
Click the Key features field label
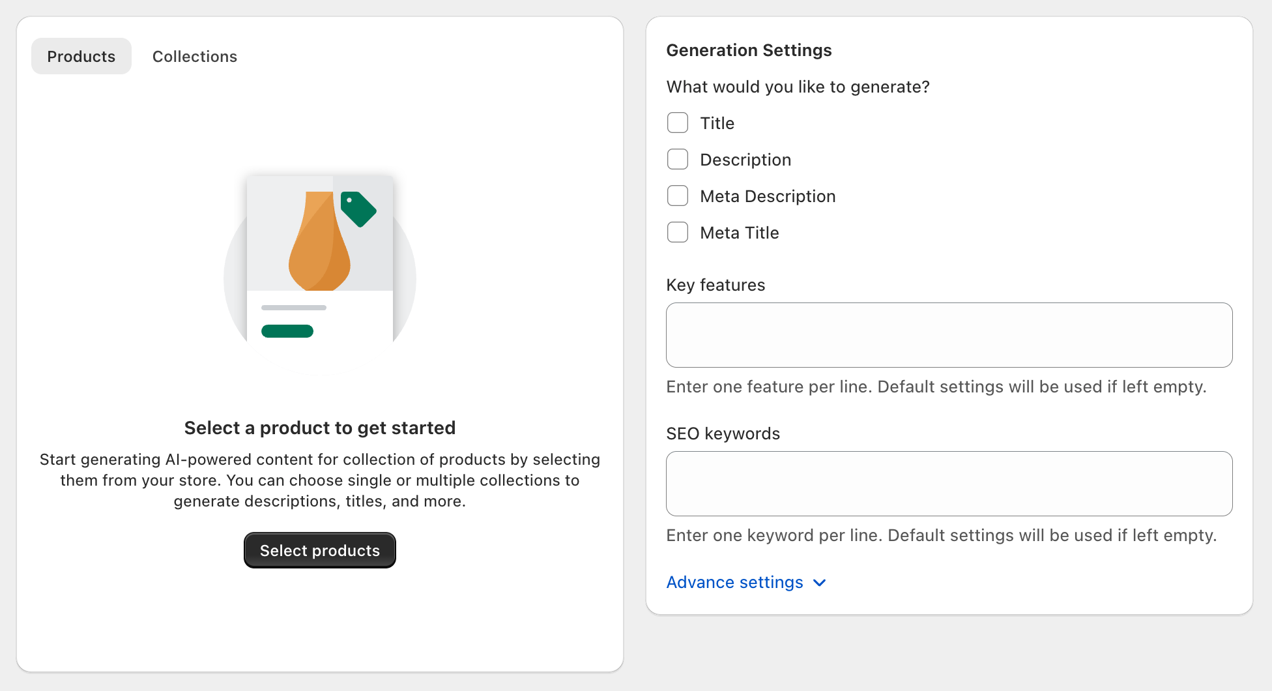tap(715, 285)
